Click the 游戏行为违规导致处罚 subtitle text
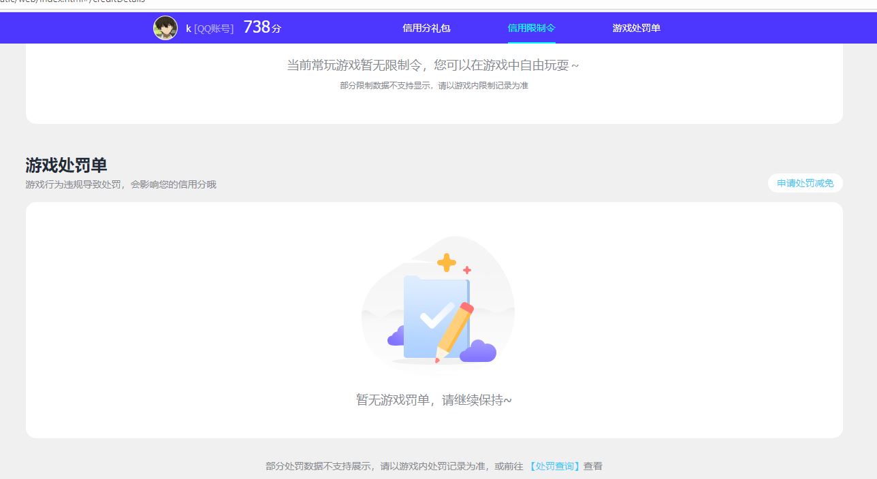Image resolution: width=877 pixels, height=479 pixels. coord(121,184)
